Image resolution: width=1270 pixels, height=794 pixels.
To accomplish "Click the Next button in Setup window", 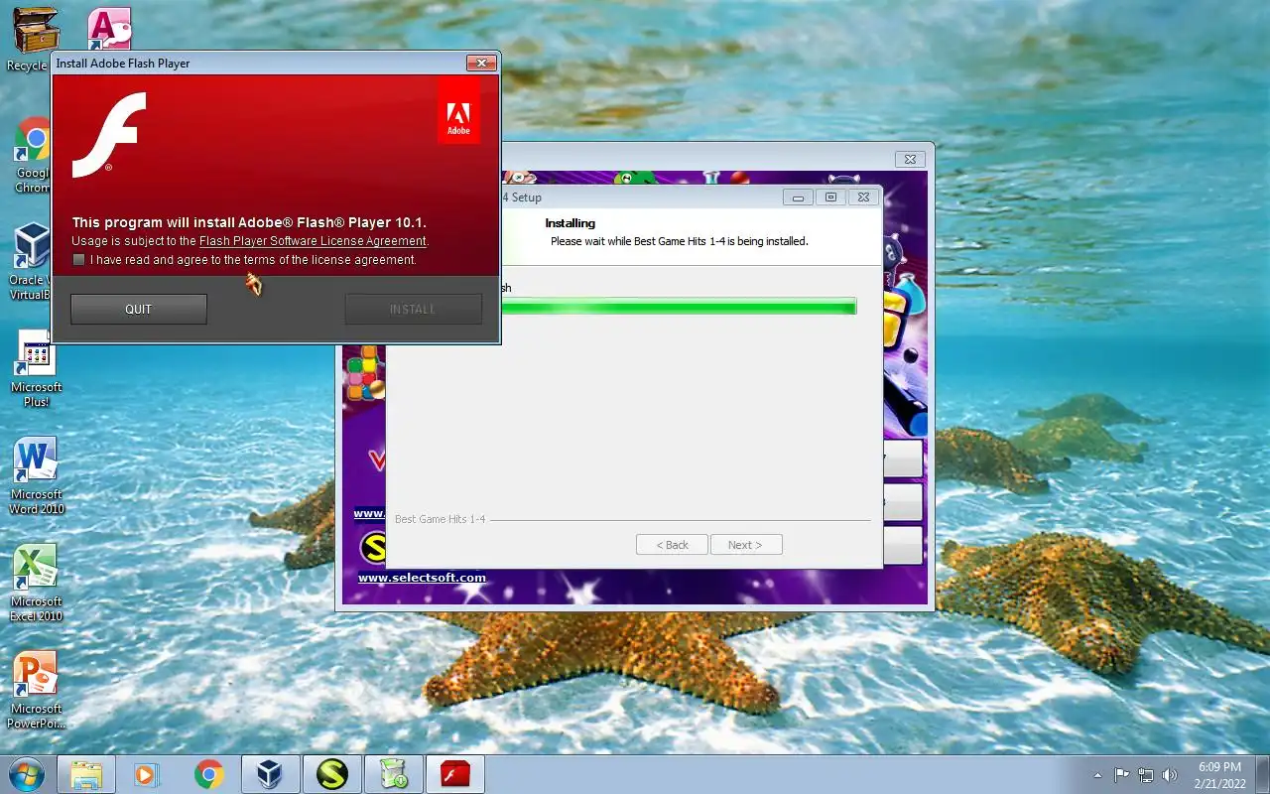I will coord(746,545).
